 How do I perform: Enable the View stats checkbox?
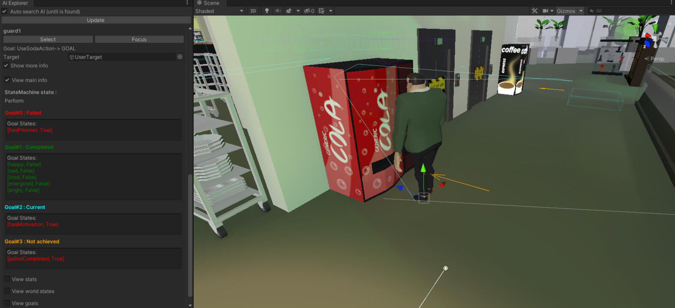click(x=7, y=279)
